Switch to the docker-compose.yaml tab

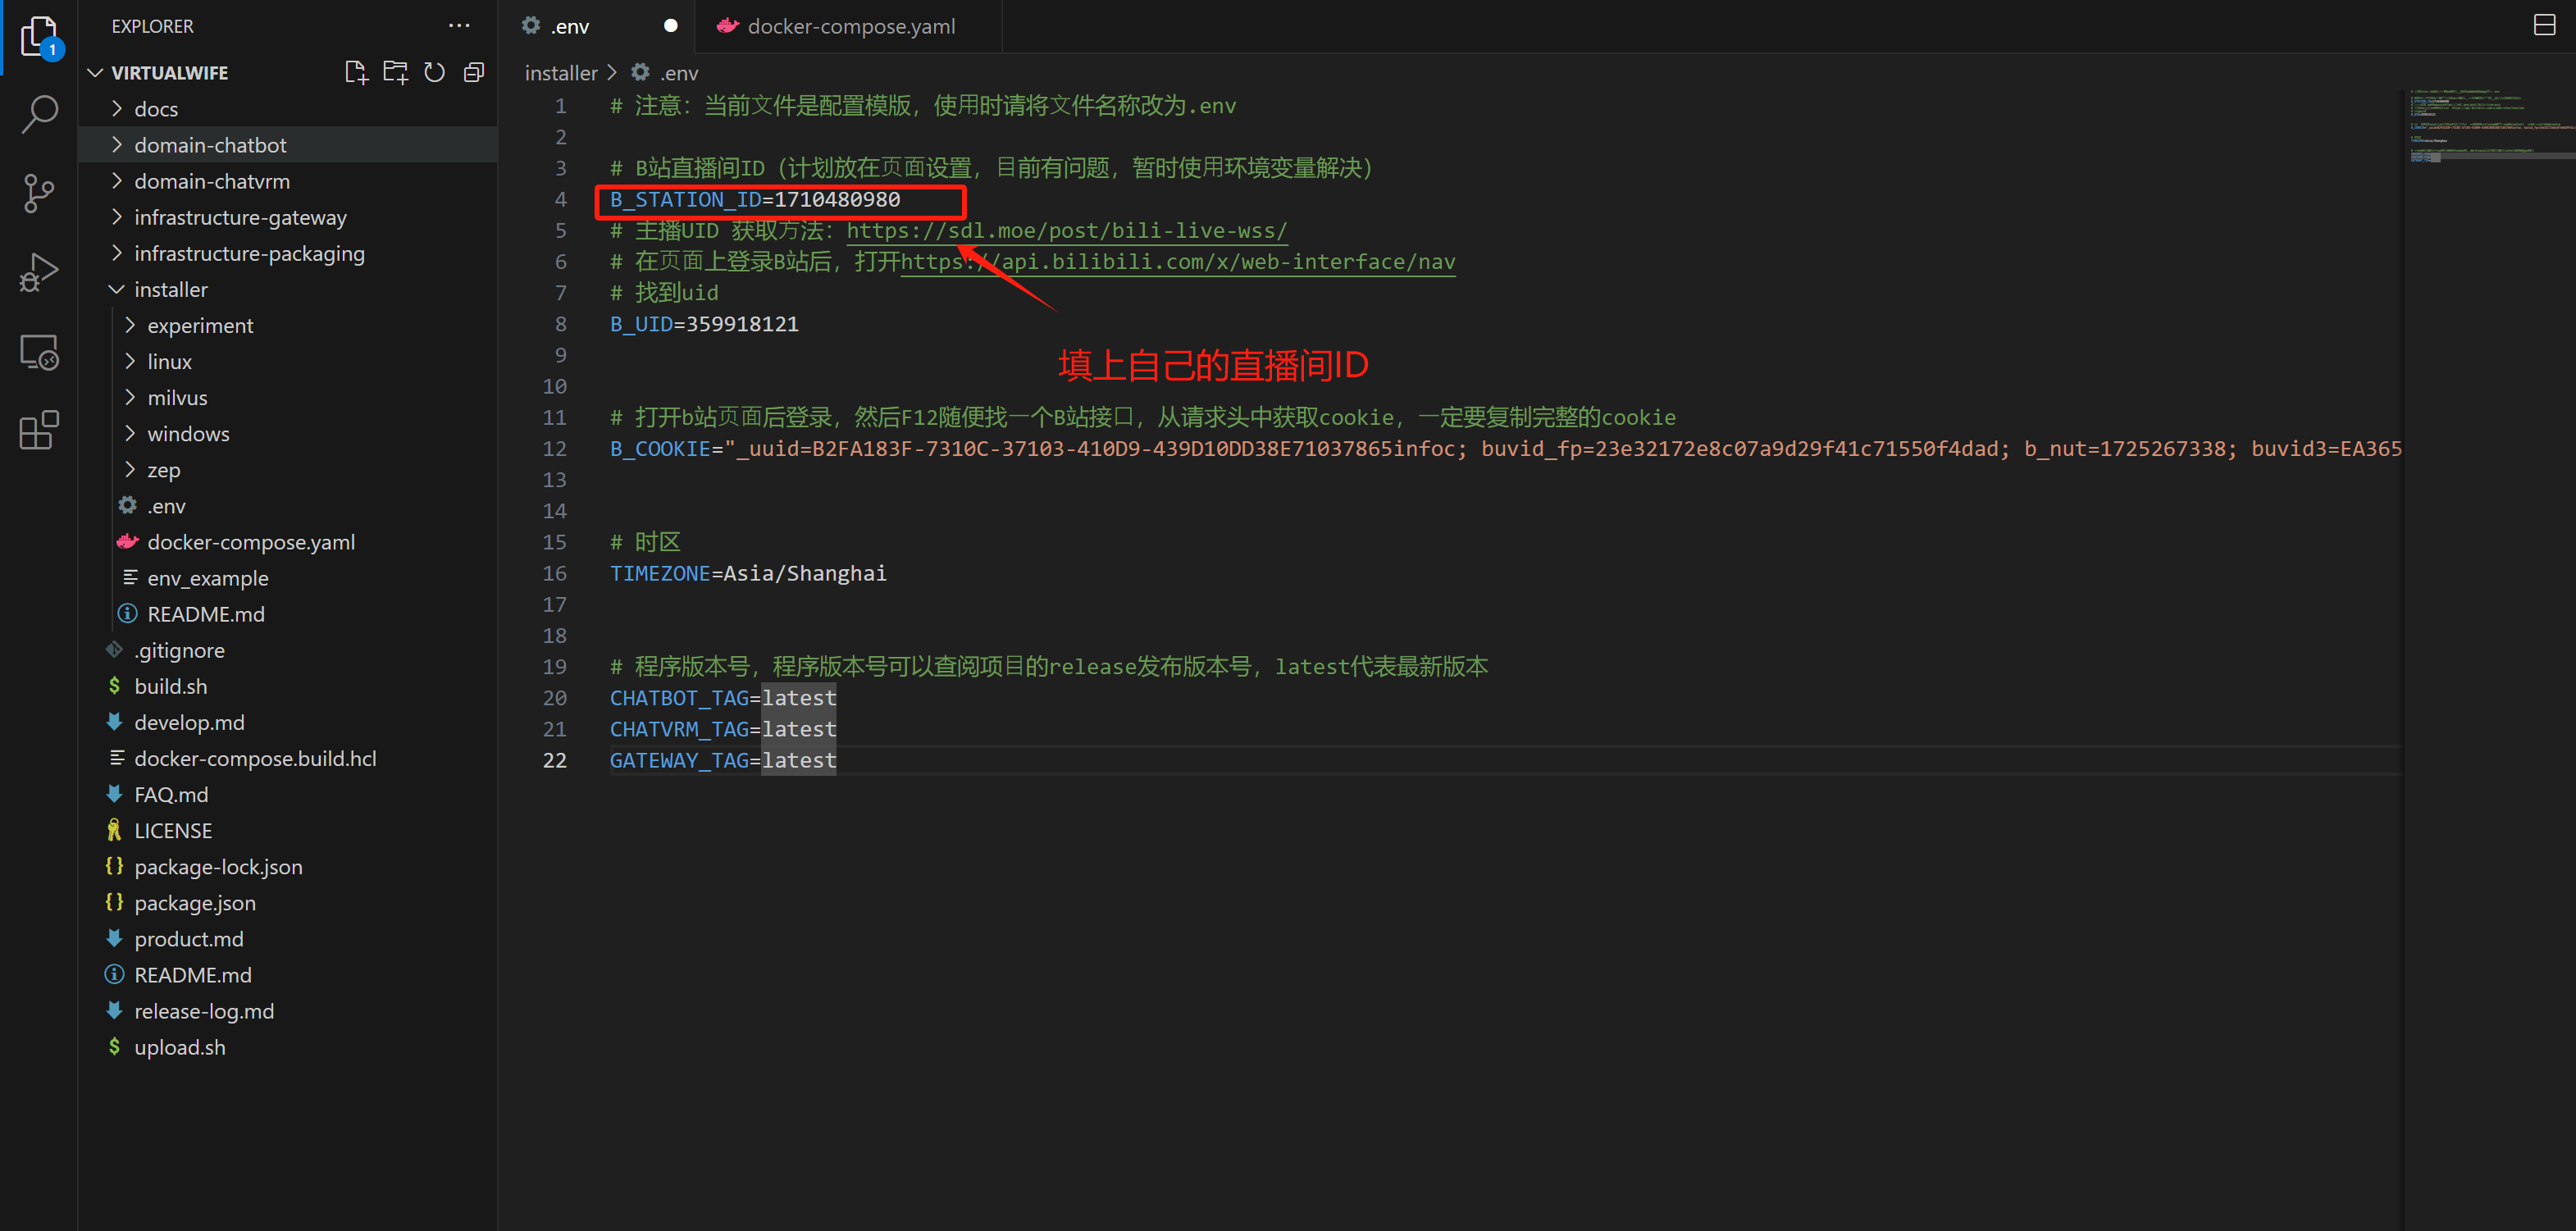(850, 26)
